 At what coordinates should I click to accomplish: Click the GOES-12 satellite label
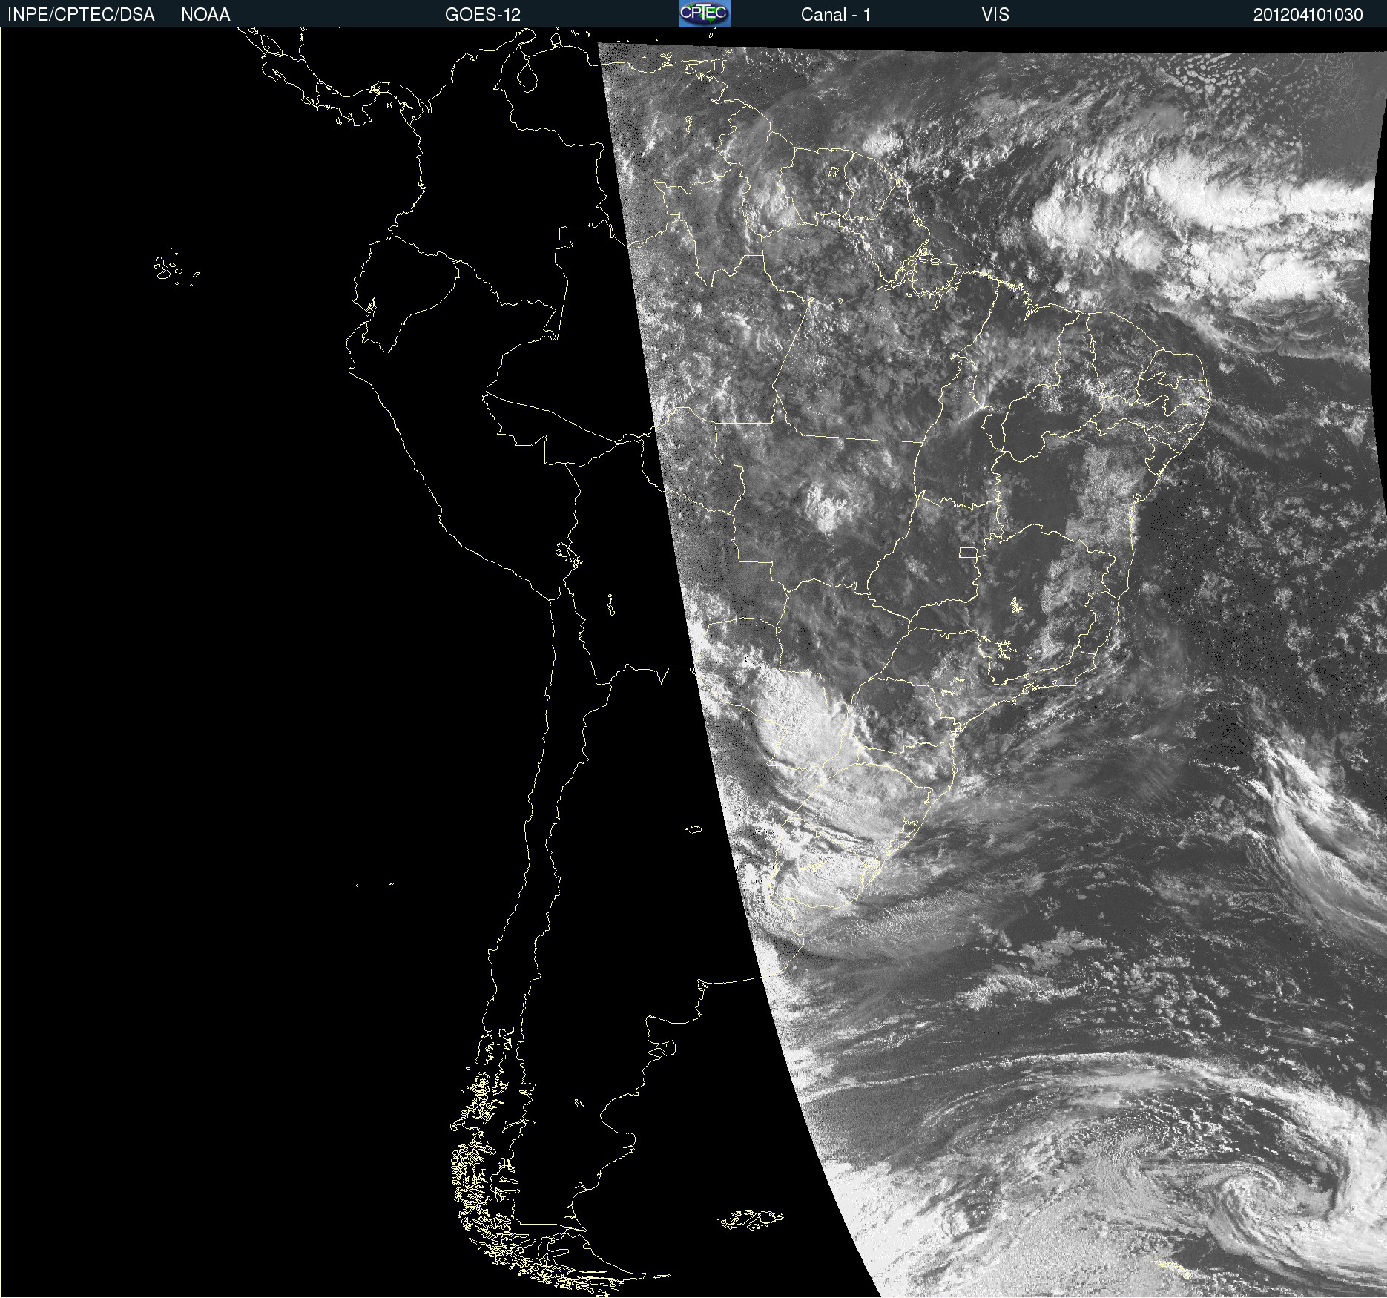[x=483, y=15]
